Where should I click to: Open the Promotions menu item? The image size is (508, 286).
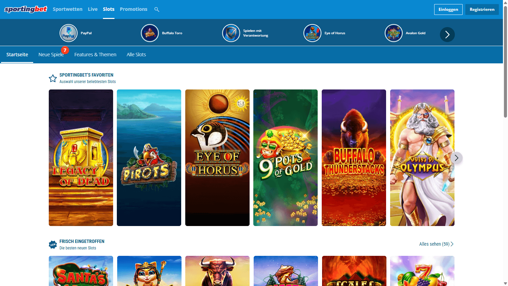(x=133, y=9)
